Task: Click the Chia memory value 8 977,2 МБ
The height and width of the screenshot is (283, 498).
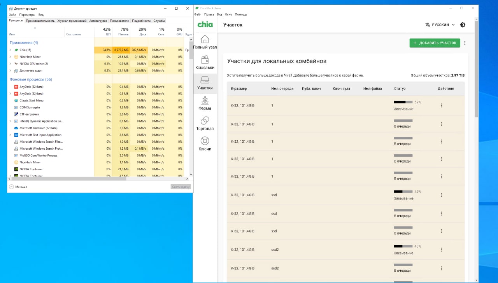Action: click(x=121, y=50)
